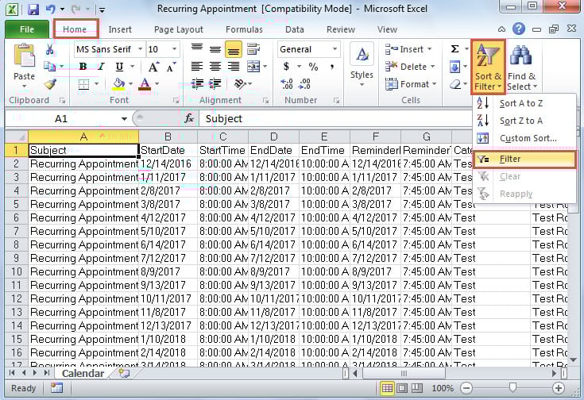The height and width of the screenshot is (400, 584).
Task: Open the font size 10 dropdown
Action: 174,49
